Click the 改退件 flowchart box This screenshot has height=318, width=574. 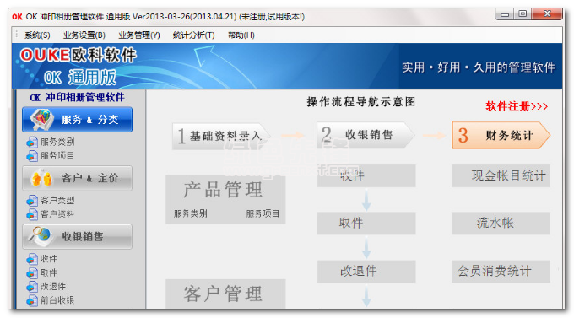click(x=366, y=271)
